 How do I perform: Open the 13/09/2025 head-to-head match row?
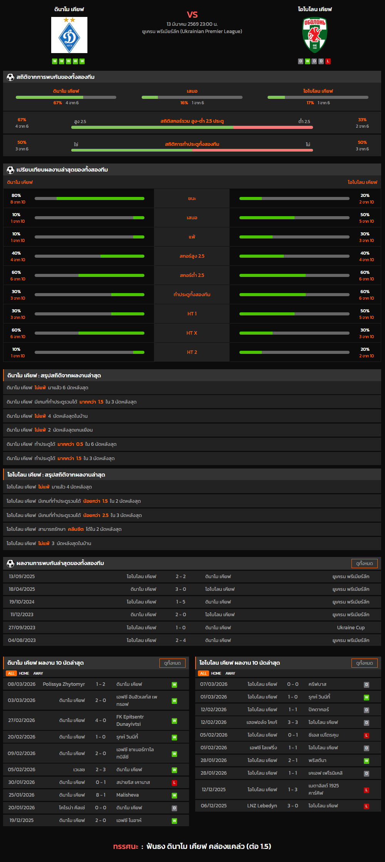click(x=192, y=577)
